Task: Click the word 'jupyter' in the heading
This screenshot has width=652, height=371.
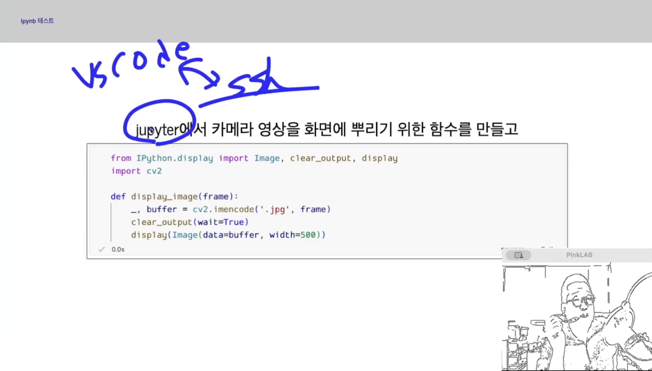Action: coord(158,130)
